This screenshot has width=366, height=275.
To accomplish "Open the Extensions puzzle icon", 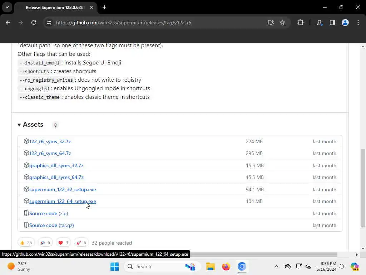I will [300, 23].
